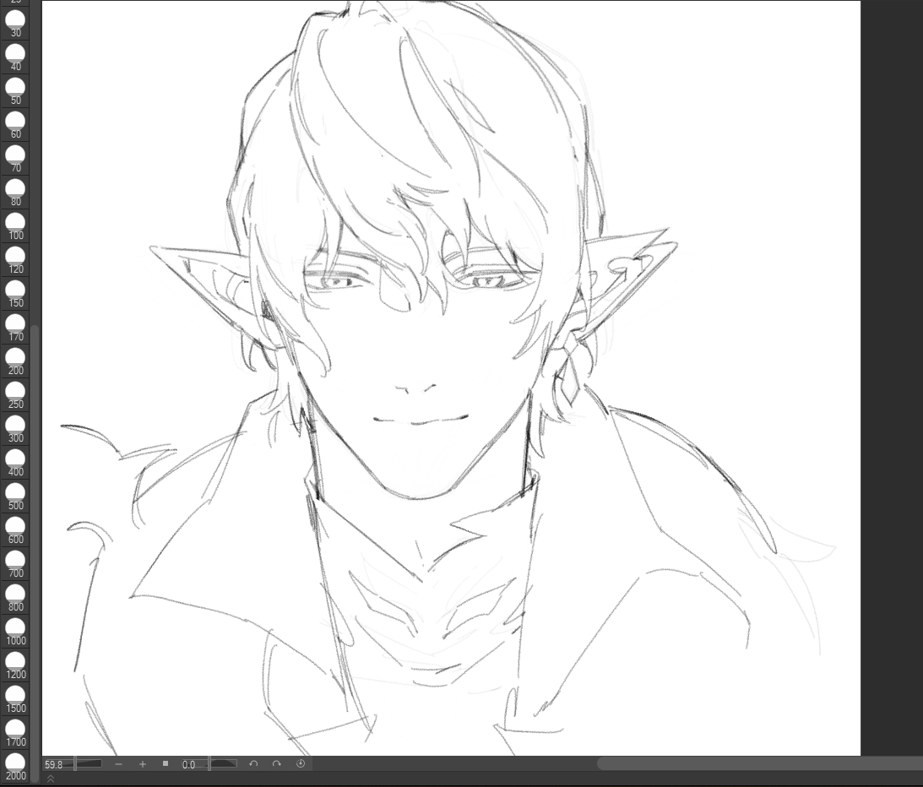Pick the 100 brush size preset
923x787 pixels.
tap(15, 225)
